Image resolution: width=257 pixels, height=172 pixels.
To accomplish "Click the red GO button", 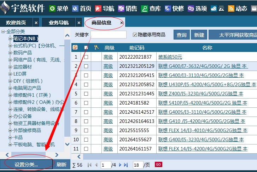I will 158,164.
